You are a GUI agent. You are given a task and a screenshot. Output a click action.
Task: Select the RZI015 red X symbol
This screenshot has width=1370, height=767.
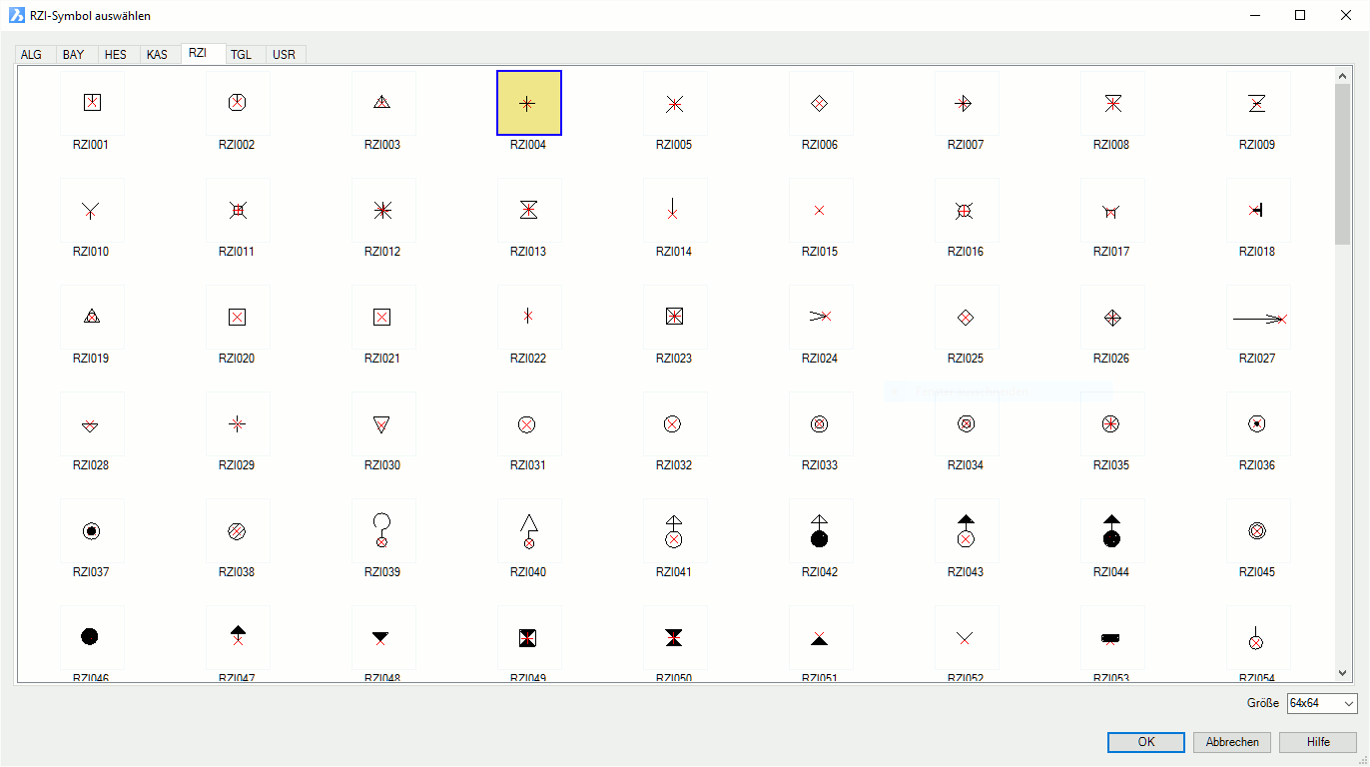(821, 210)
